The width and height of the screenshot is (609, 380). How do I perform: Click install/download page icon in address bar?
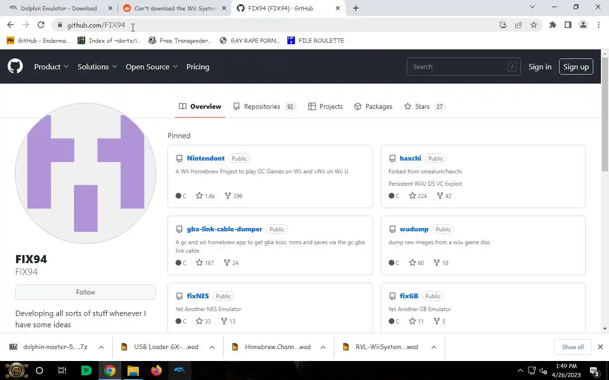pos(503,25)
